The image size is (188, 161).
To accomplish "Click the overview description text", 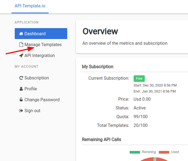I will pos(125,43).
